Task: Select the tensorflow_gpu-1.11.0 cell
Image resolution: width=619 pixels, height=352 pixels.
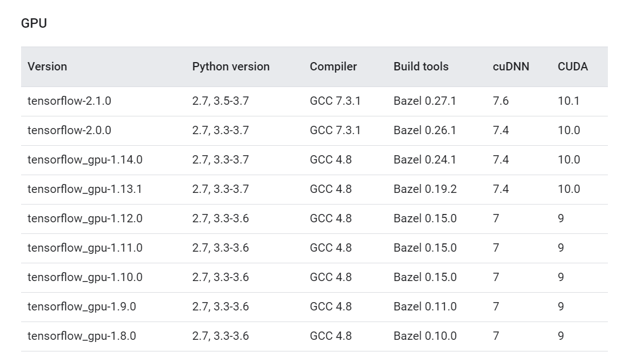Action: (x=85, y=248)
